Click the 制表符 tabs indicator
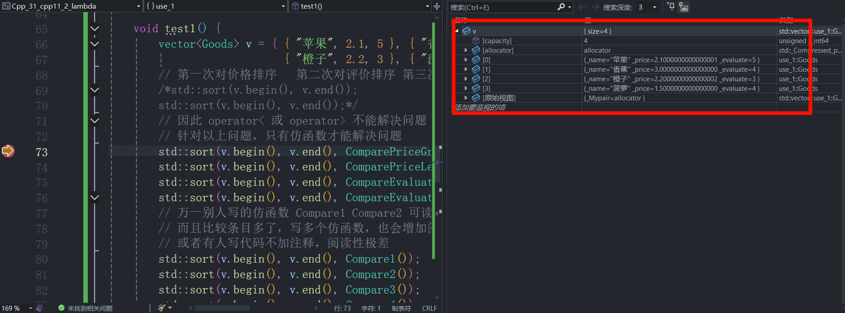 click(401, 308)
